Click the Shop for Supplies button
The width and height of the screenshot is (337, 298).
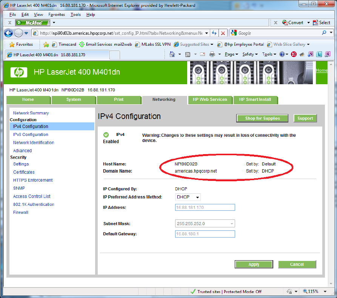pos(262,118)
